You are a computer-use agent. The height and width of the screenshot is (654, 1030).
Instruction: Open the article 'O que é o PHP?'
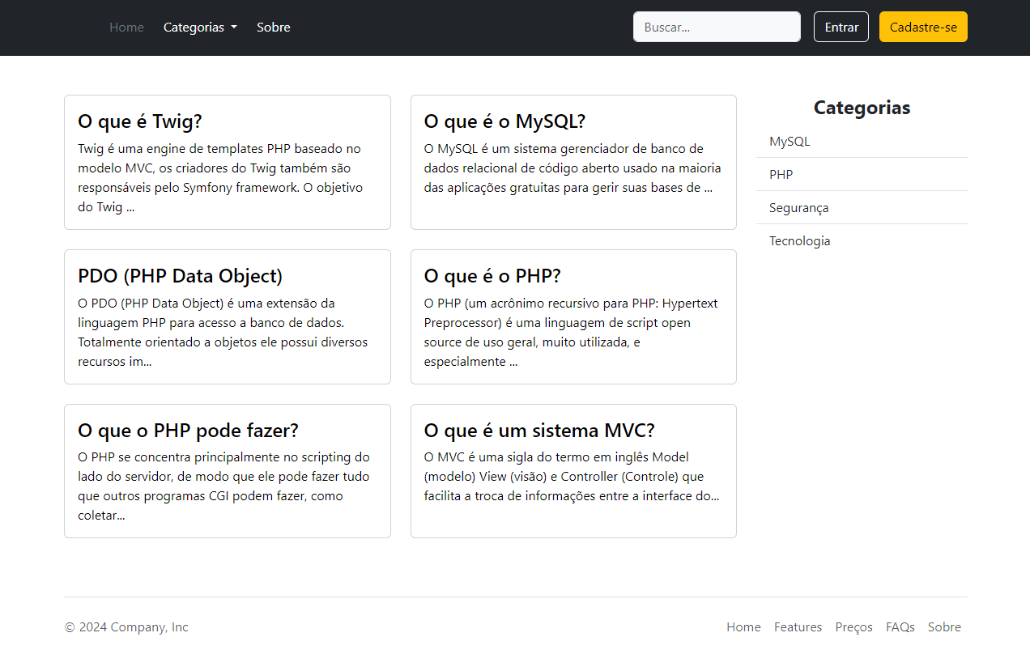491,276
